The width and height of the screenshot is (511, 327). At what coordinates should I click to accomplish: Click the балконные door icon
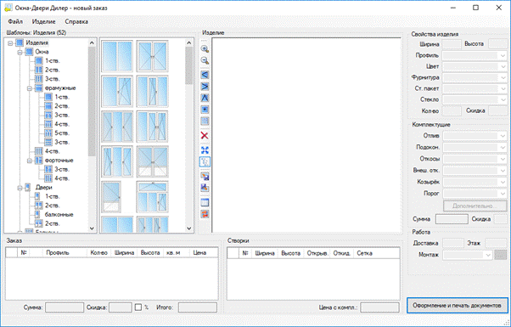pyautogui.click(x=38, y=215)
